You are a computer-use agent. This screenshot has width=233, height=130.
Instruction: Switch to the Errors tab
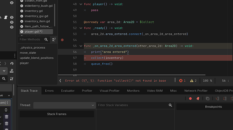49,91
